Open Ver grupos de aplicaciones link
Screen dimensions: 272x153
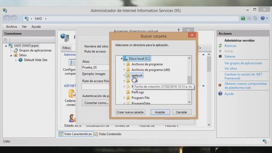click(243, 63)
